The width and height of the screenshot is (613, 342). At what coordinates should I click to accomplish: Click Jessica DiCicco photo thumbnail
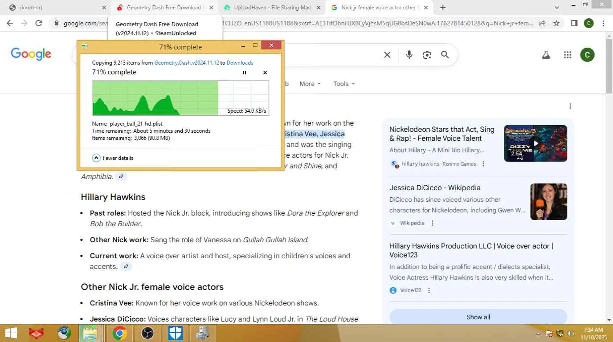(x=548, y=202)
